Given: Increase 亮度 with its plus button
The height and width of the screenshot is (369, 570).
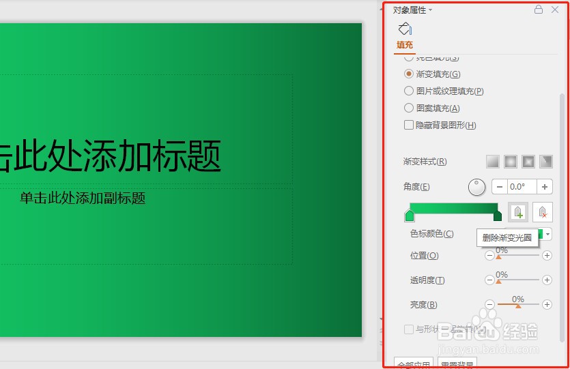Looking at the screenshot, I should [547, 304].
